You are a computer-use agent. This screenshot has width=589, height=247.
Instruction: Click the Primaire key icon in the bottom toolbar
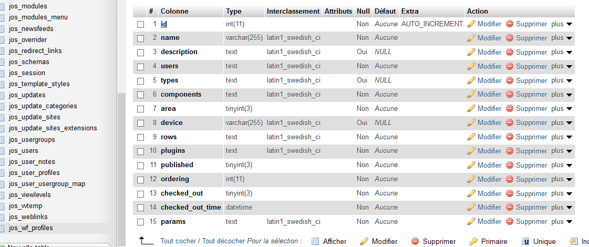point(473,241)
